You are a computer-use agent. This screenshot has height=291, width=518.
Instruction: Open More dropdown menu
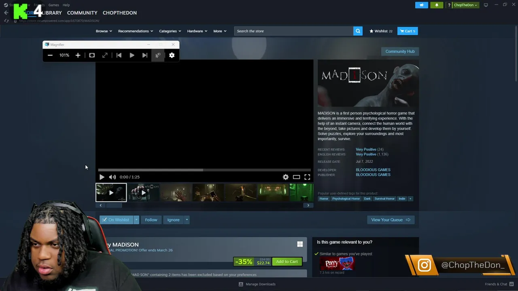click(220, 31)
